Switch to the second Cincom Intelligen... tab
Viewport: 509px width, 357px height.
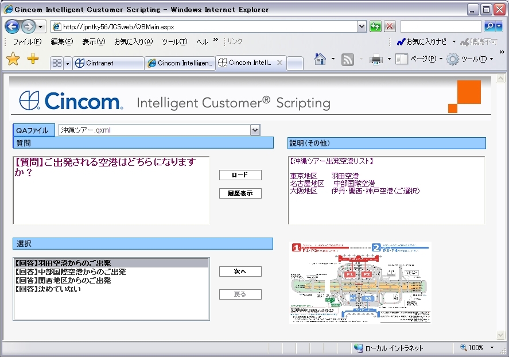point(180,63)
